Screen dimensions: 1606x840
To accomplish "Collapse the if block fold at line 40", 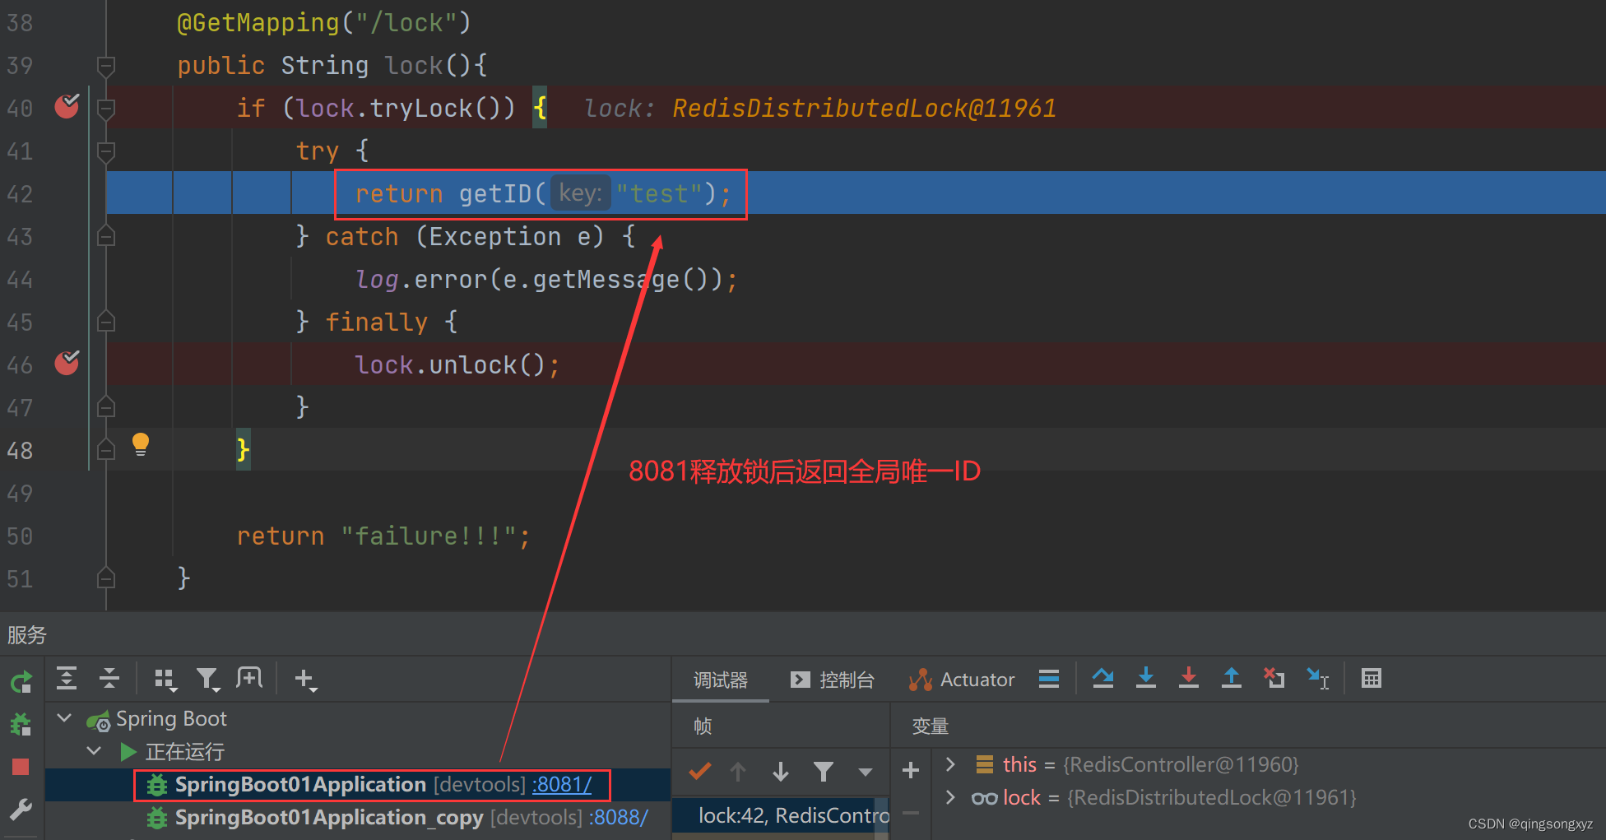I will pos(106,108).
